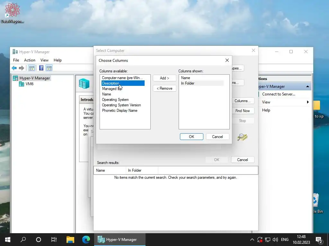Click Find Now in Select Computer dialog
Viewport: 329px width, 246px height.
coord(243,111)
